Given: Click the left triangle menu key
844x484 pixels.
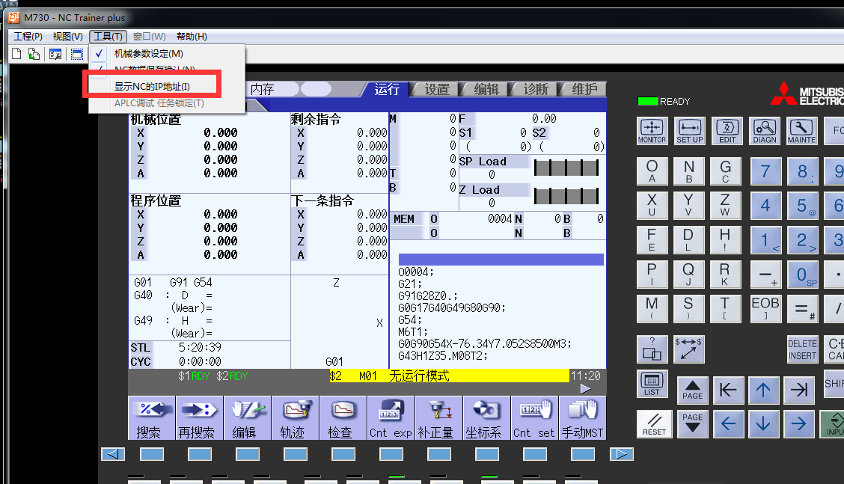Looking at the screenshot, I should pyautogui.click(x=113, y=454).
